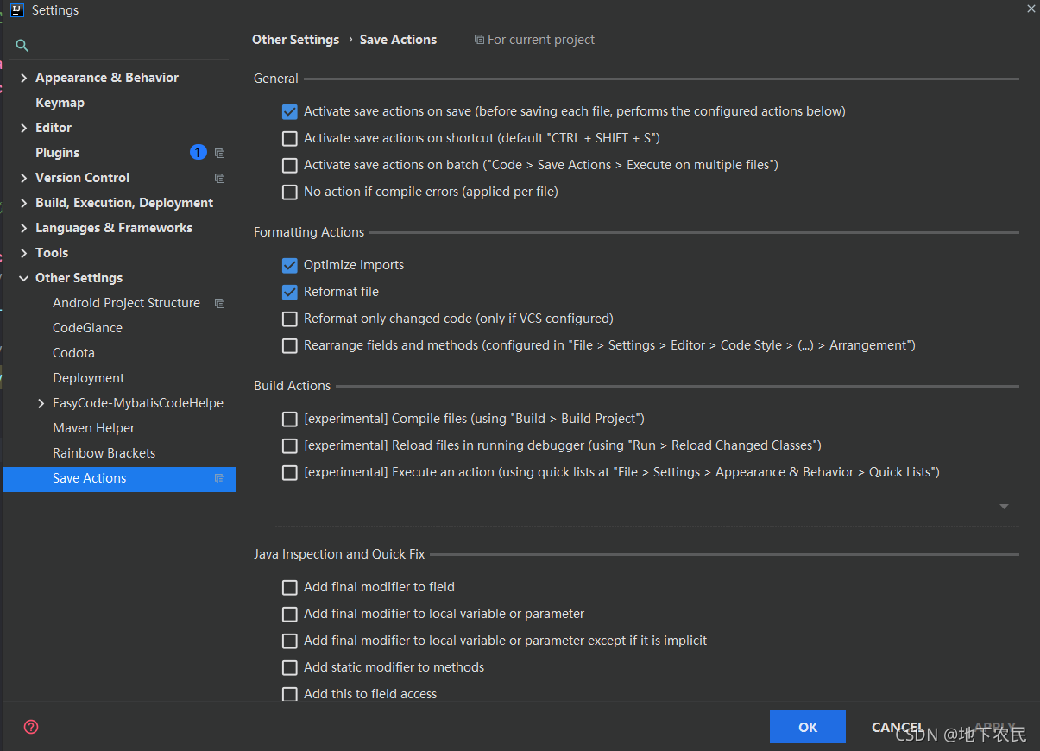
Task: Select Rainbow Brackets in settings tree
Action: click(104, 453)
